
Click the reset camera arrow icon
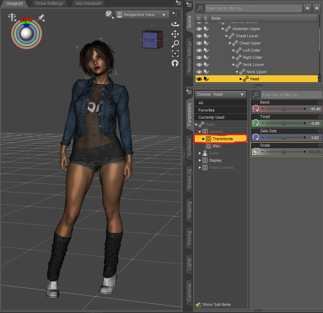175,63
